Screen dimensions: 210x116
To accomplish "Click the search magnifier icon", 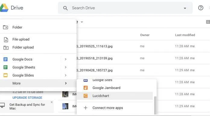I will tap(65, 8).
